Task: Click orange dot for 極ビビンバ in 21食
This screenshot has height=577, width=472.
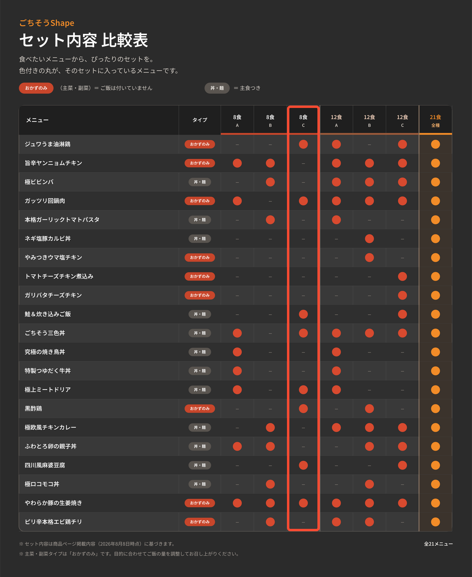Action: click(x=435, y=182)
